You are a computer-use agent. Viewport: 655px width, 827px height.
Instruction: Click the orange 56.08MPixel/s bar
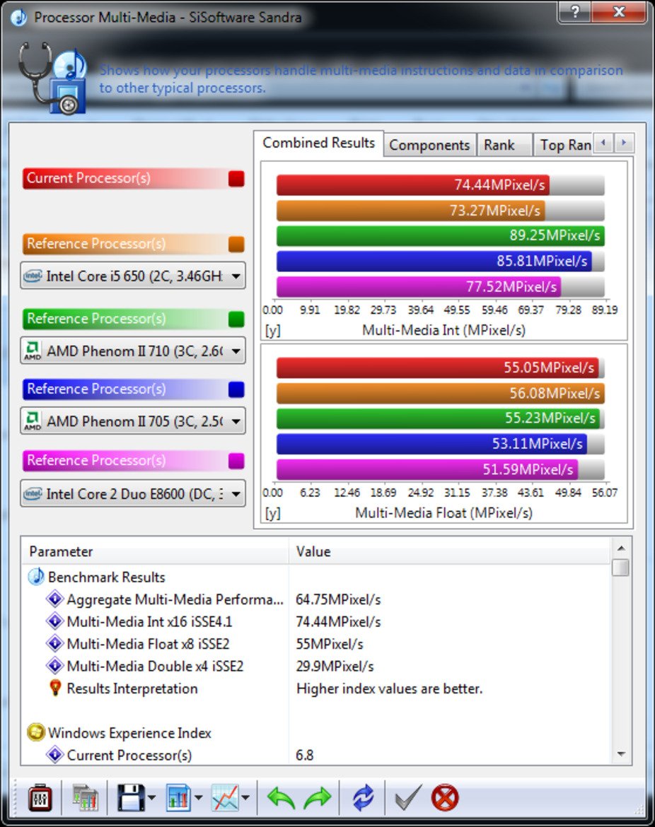click(x=440, y=393)
